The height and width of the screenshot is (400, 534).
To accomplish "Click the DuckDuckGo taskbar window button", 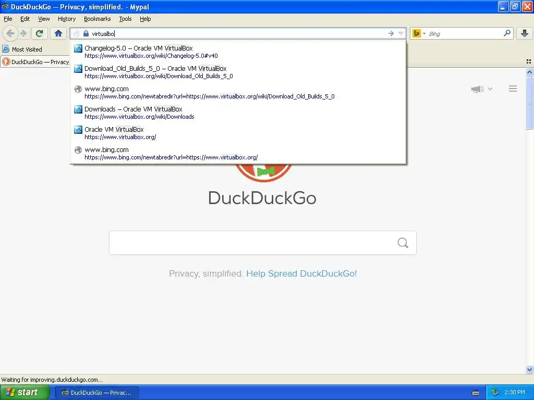I will coord(96,393).
